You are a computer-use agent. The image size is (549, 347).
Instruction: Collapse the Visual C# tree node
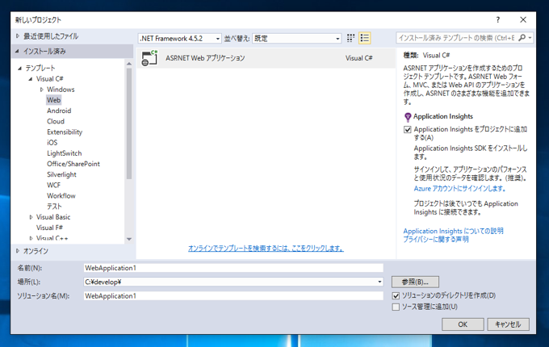(31, 79)
